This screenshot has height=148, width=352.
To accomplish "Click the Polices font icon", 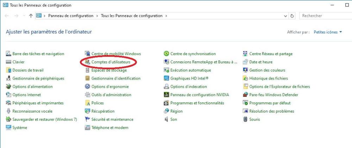I will (87, 103).
